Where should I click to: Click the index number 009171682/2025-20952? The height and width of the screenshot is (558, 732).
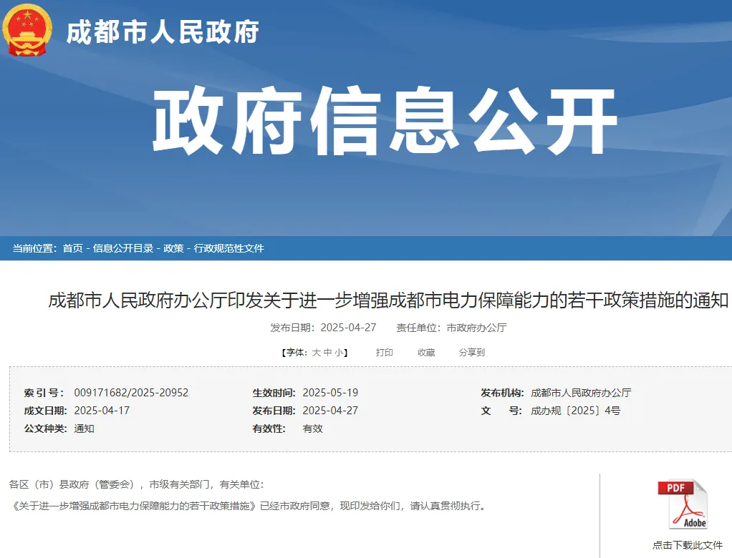pos(131,393)
